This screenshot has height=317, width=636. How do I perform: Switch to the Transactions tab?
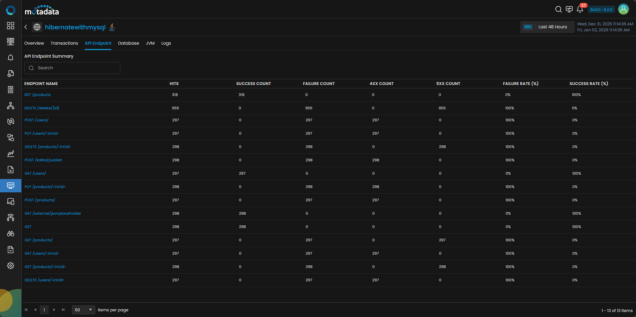(x=64, y=43)
